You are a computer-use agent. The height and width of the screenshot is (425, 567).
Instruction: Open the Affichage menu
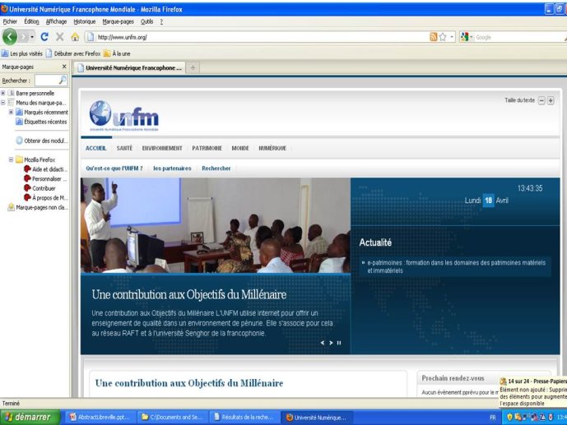[x=56, y=21]
